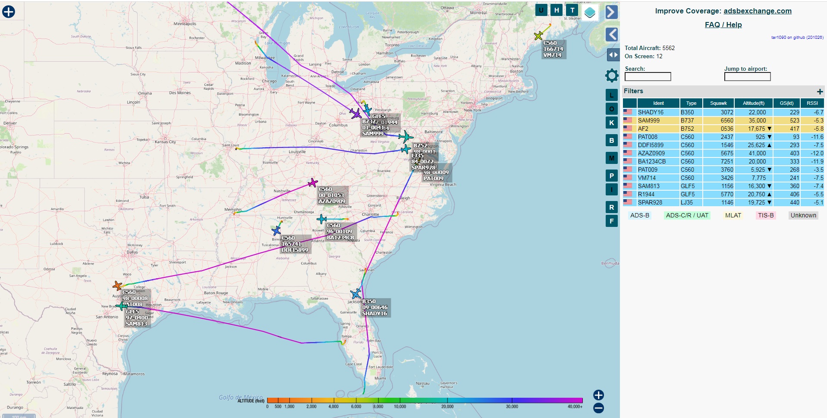This screenshot has width=827, height=418.
Task: Click the F button on map
Action: click(612, 221)
